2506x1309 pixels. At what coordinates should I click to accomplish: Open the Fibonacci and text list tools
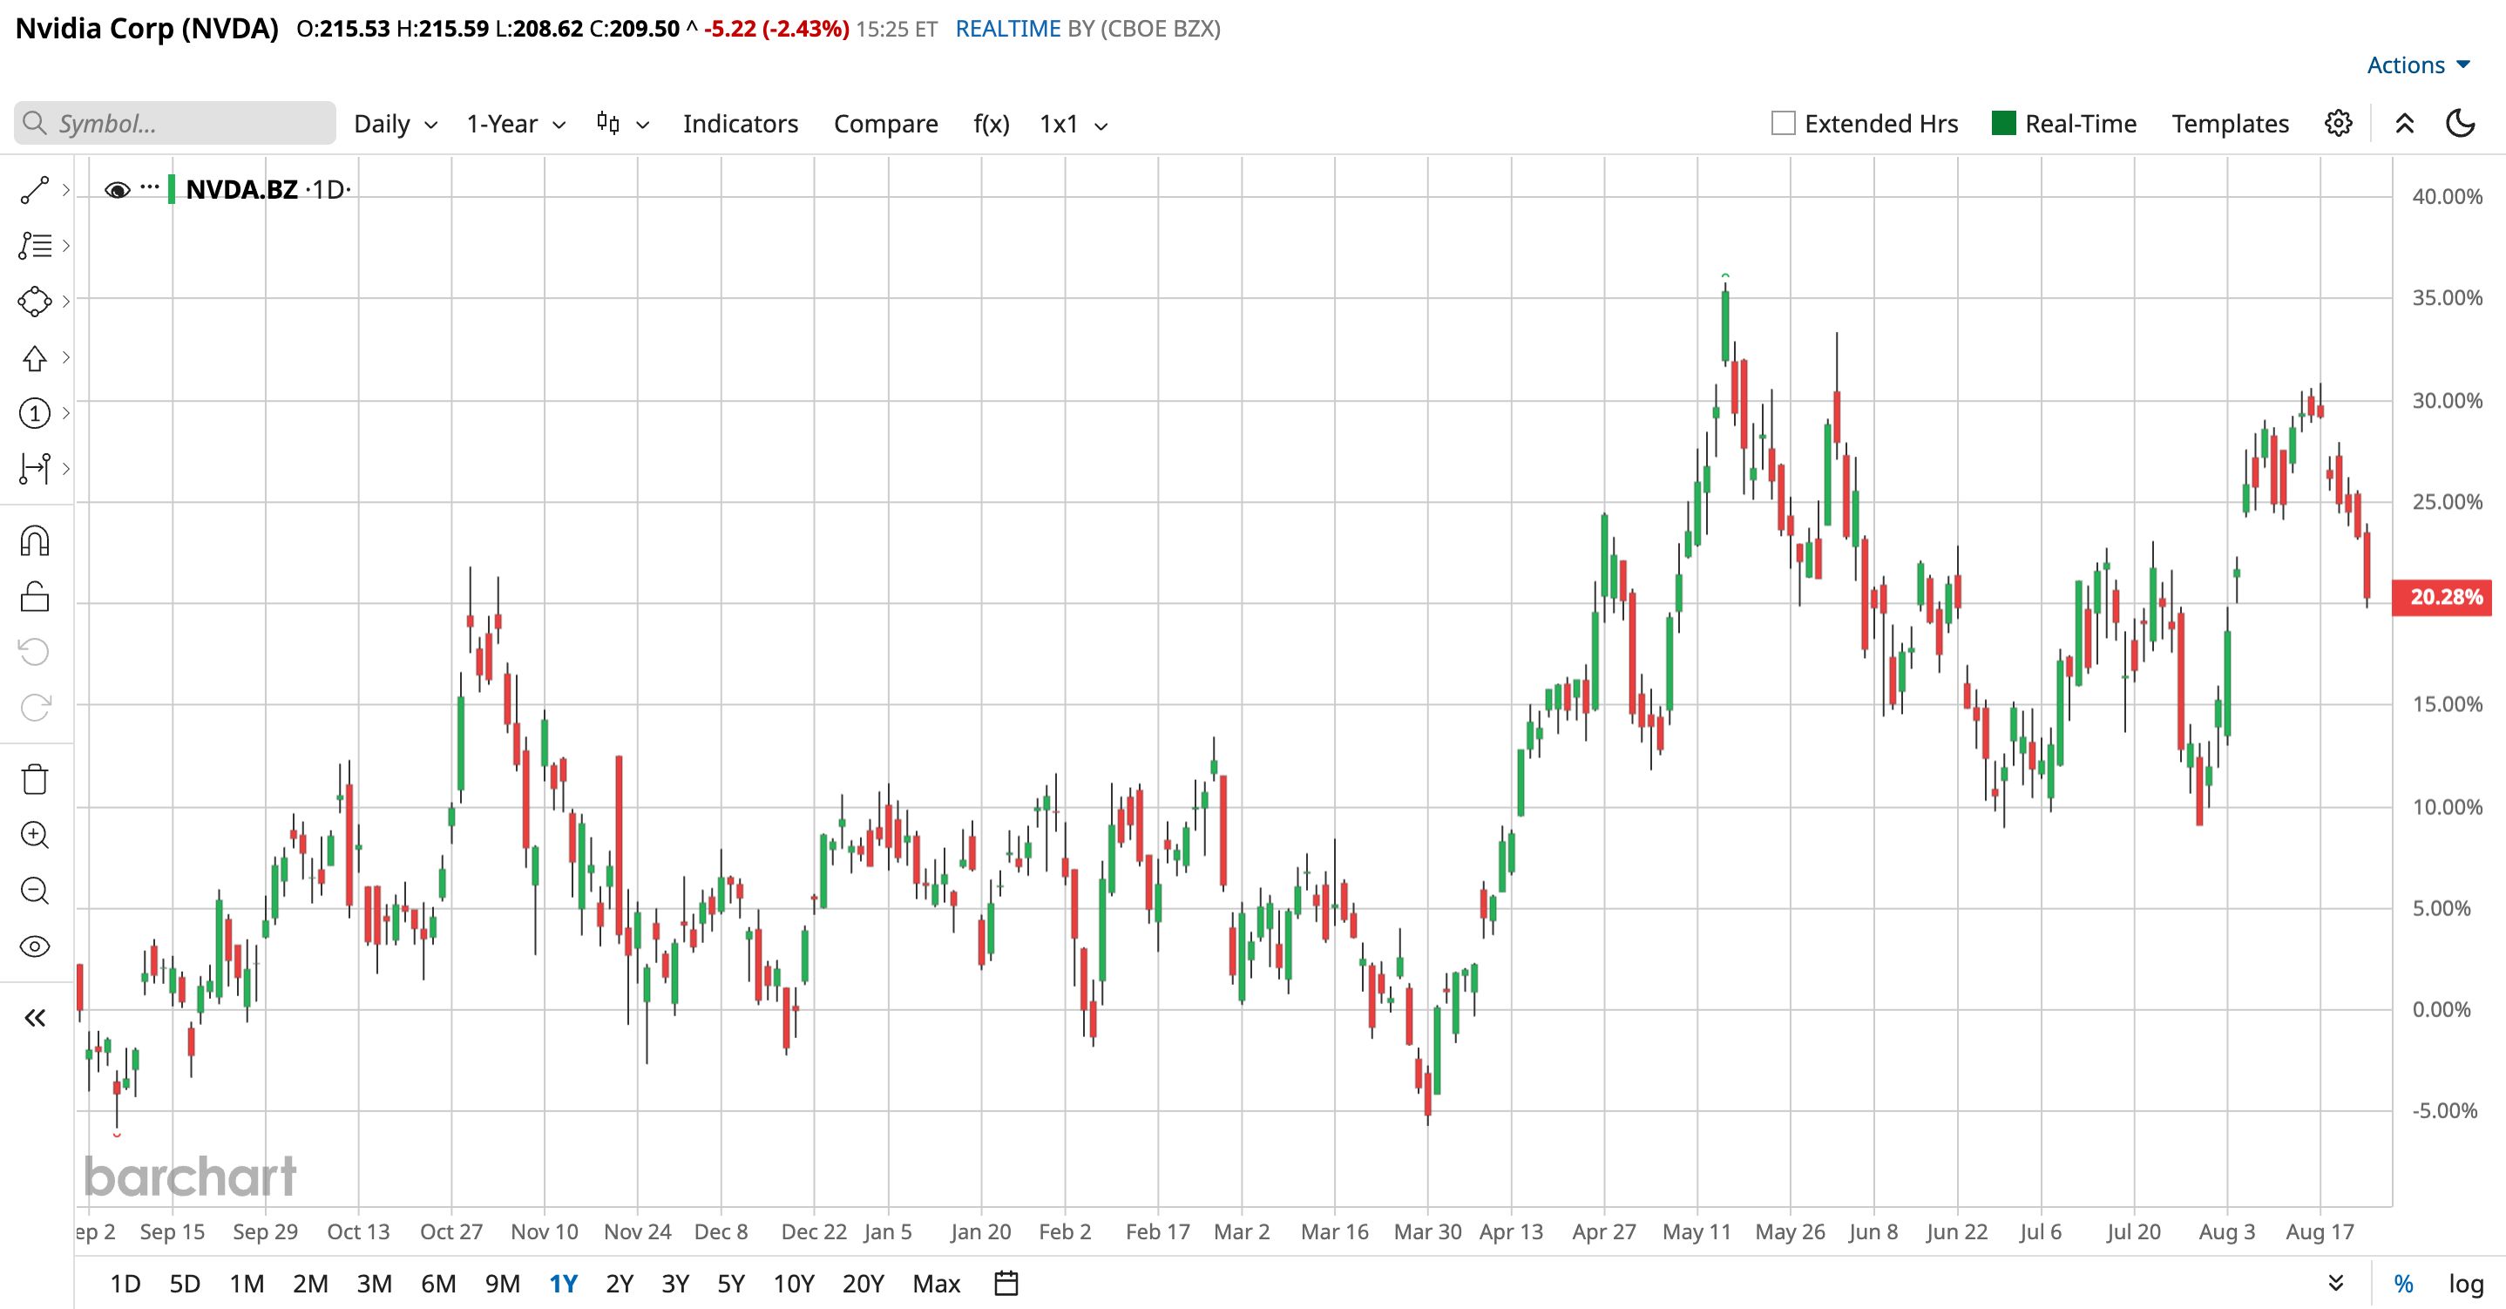click(x=35, y=245)
